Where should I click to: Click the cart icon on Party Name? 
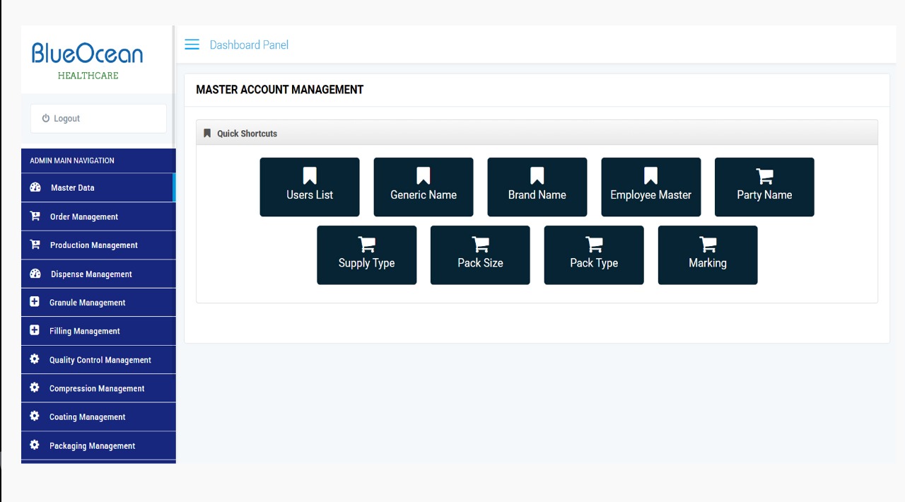(764, 176)
